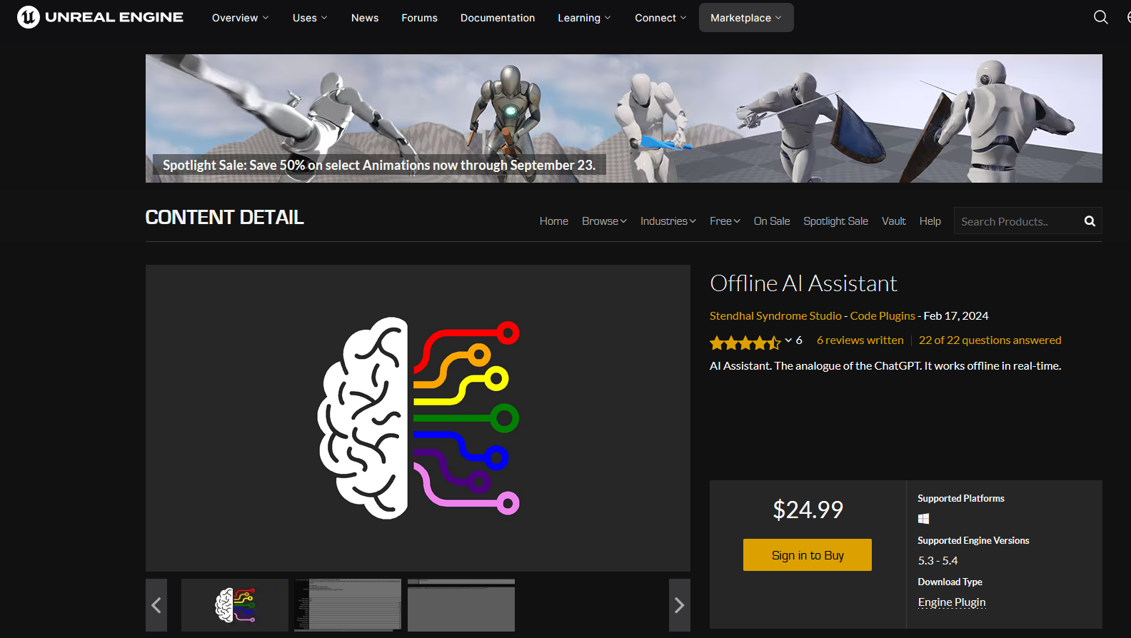Select the second screenshot thumbnail

[x=348, y=605]
